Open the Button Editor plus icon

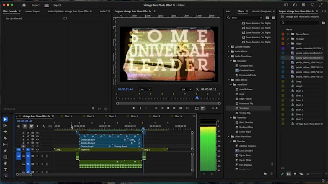tap(217, 108)
